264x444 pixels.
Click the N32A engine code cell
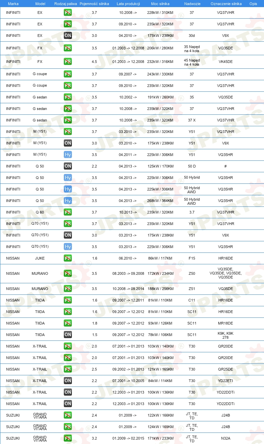[226, 438]
